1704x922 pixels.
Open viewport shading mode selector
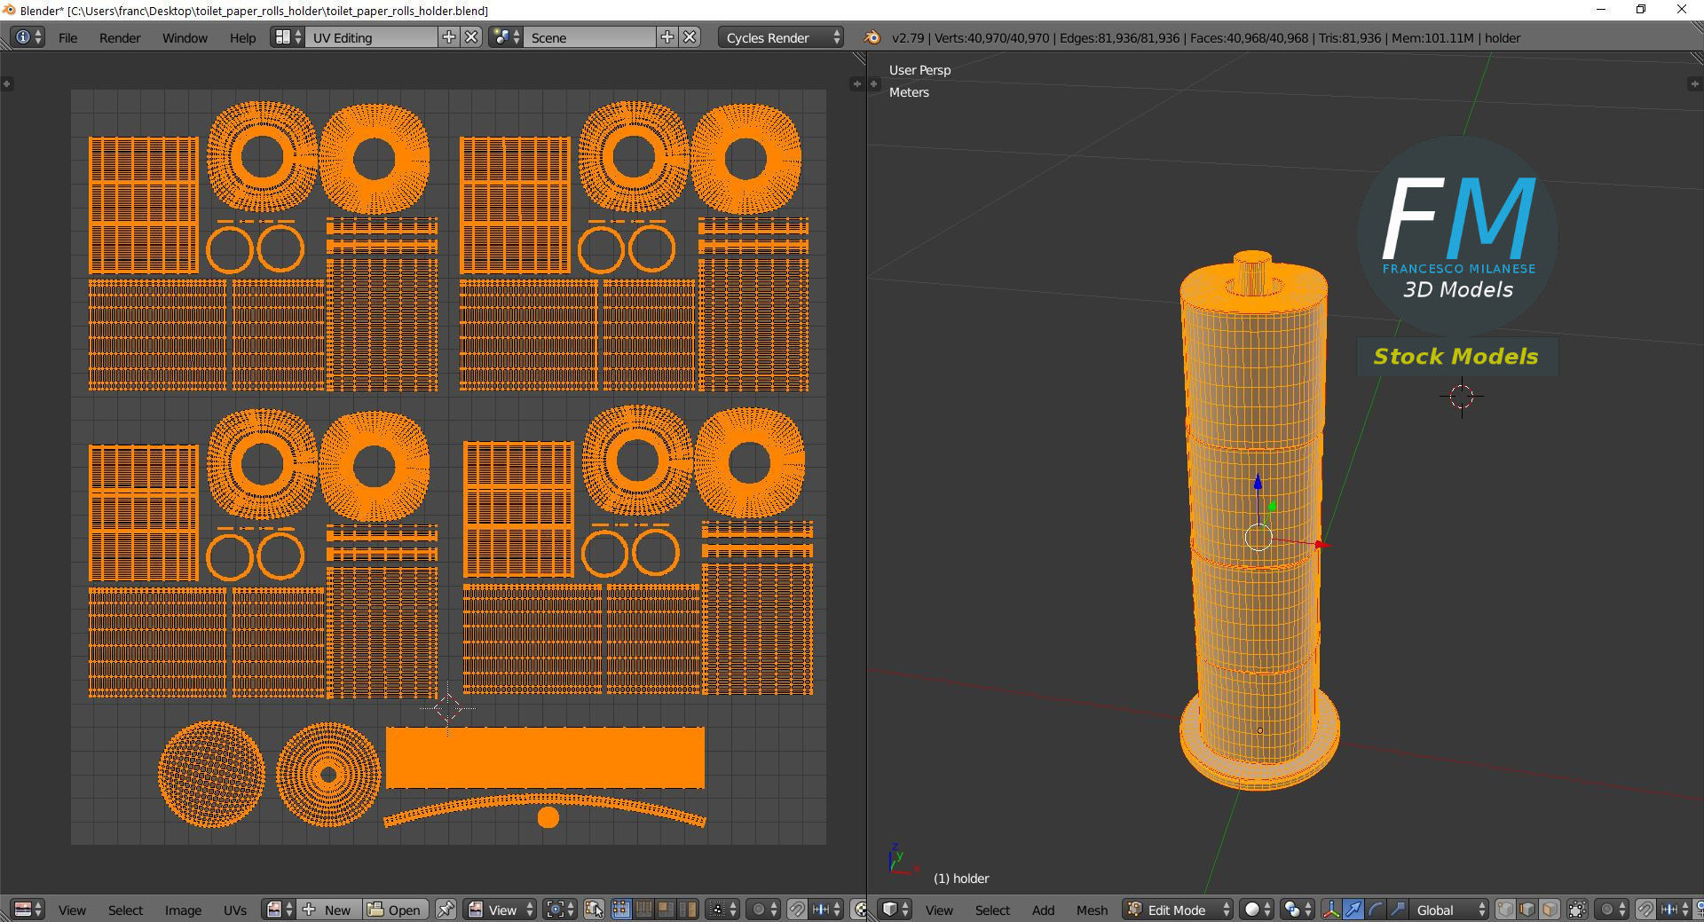(x=1258, y=910)
